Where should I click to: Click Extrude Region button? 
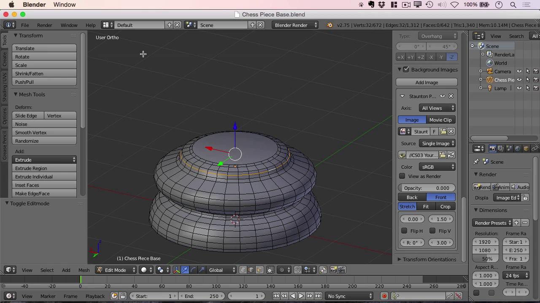[x=44, y=168]
